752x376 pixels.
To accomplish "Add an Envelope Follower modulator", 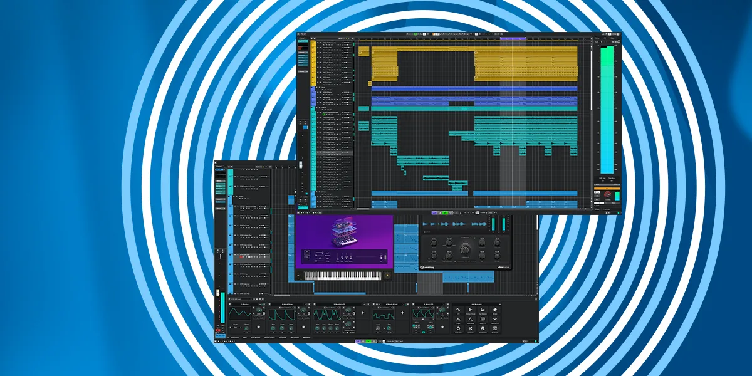I will pyautogui.click(x=471, y=310).
